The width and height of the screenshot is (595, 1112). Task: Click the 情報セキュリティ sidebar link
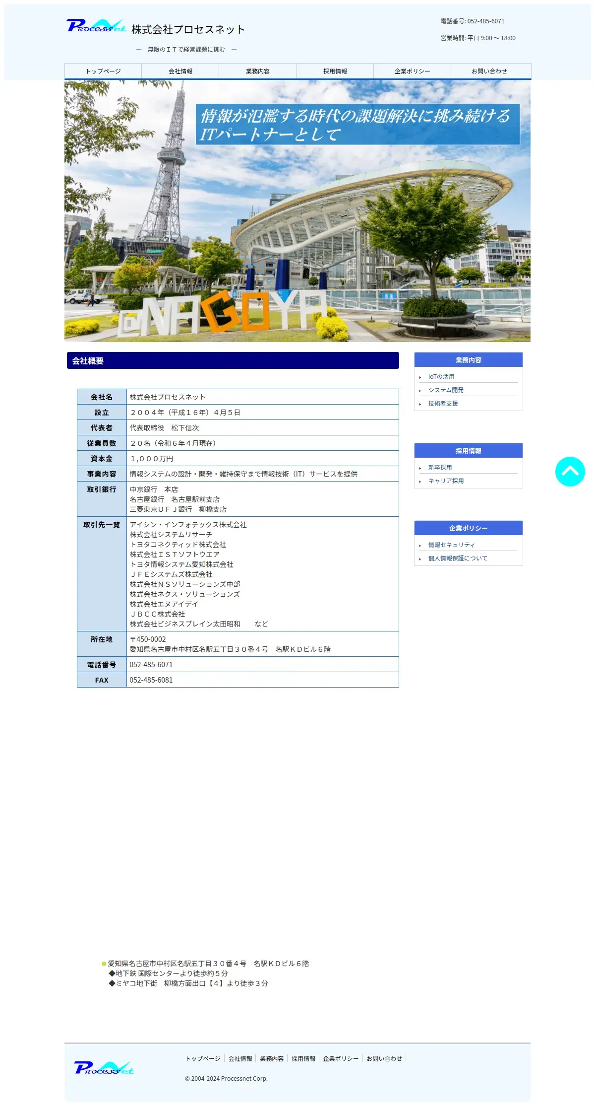[452, 545]
